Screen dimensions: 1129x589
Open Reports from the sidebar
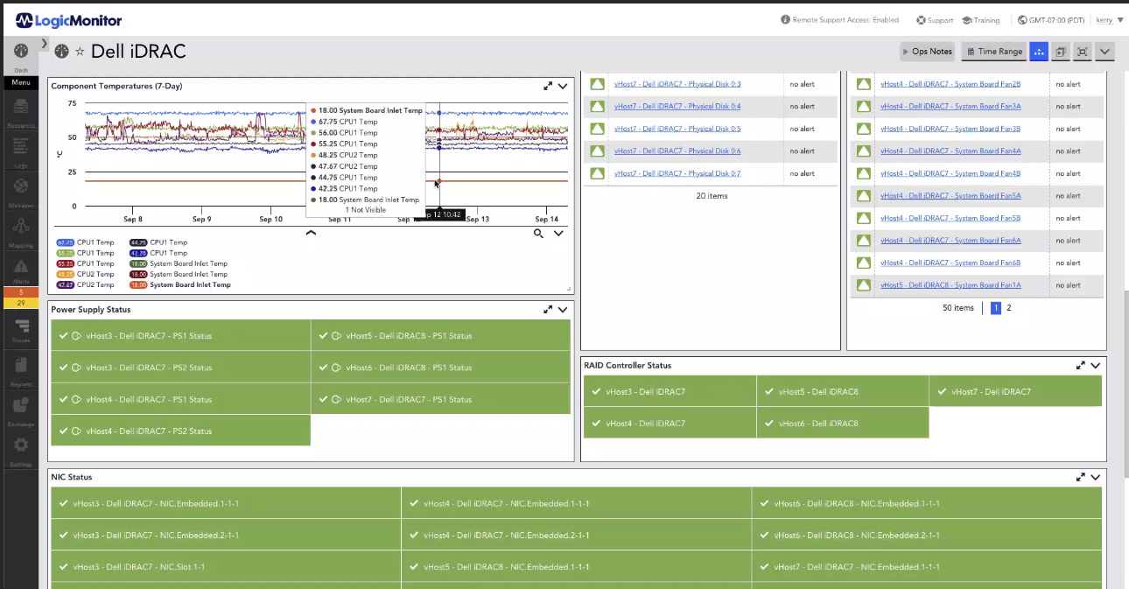(x=21, y=371)
